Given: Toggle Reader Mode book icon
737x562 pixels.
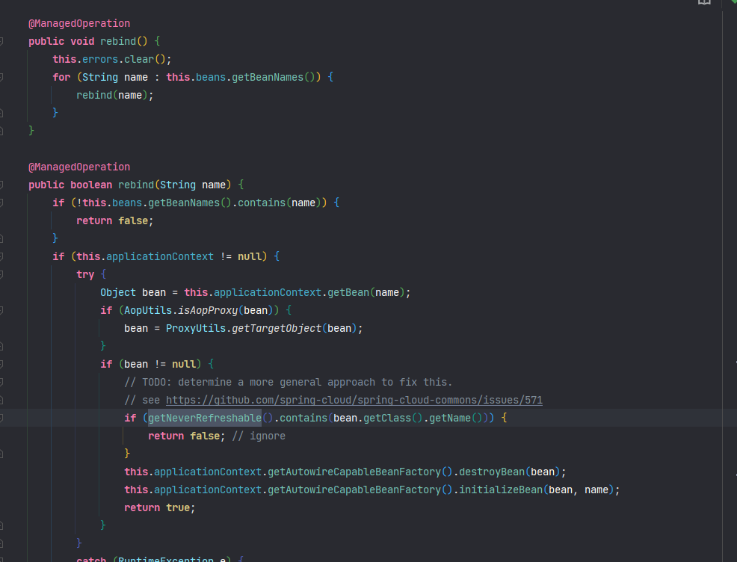Looking at the screenshot, I should tap(704, 2).
